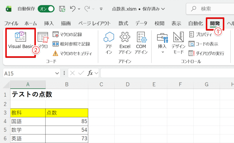Select column F header
This screenshot has width=234, height=143.
tap(180, 85)
